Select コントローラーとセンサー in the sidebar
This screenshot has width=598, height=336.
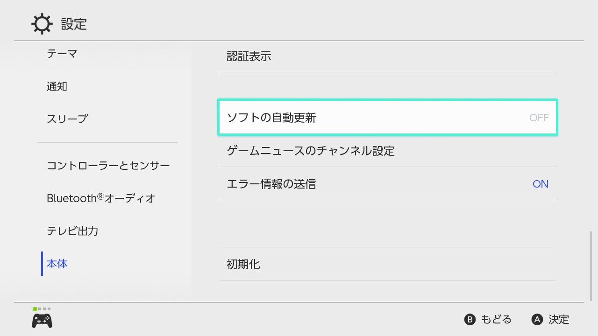108,165
